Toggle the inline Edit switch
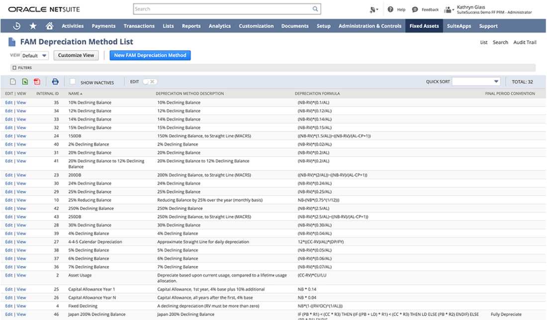The width and height of the screenshot is (547, 320). point(150,82)
